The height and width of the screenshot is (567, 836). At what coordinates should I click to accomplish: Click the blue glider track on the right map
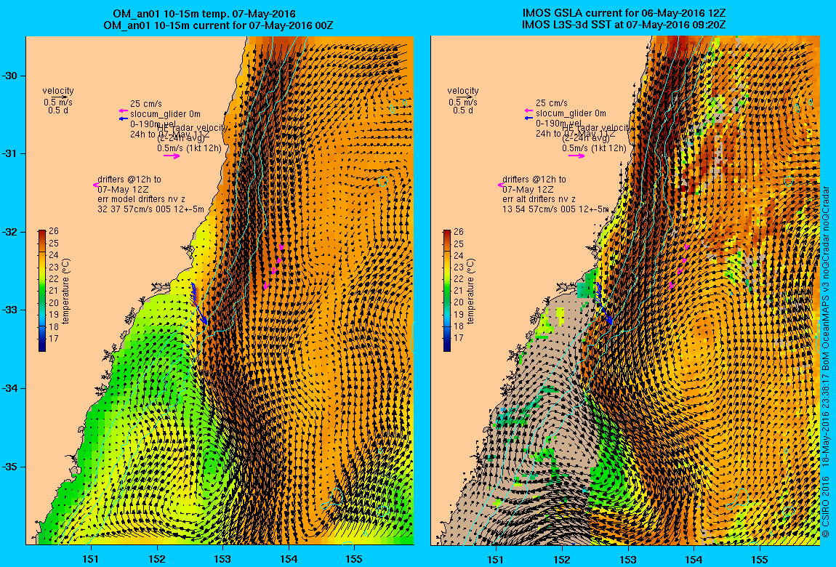[603, 303]
